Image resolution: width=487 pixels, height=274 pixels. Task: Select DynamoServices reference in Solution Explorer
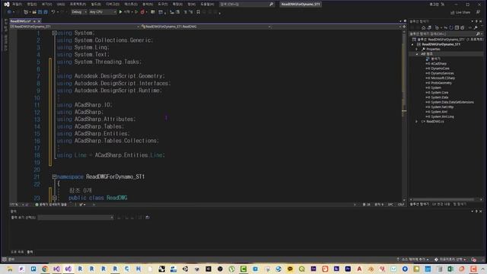[x=442, y=73]
